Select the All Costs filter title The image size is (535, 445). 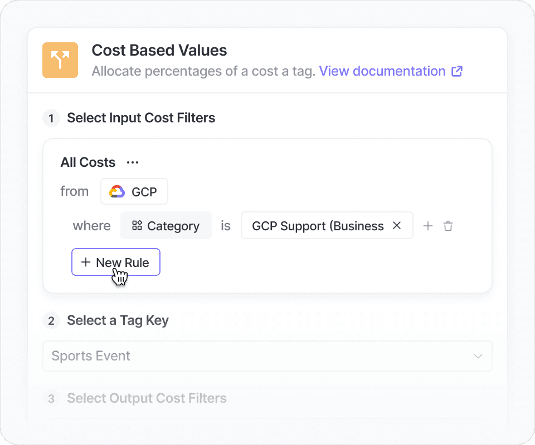88,162
